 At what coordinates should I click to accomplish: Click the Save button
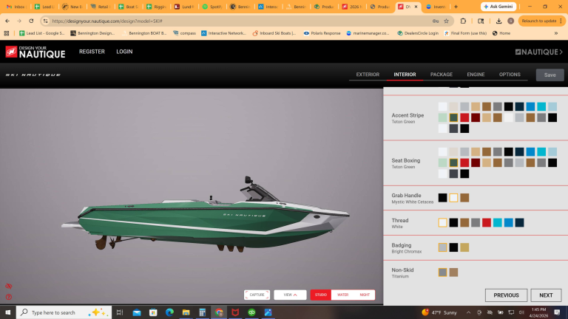[x=550, y=75]
